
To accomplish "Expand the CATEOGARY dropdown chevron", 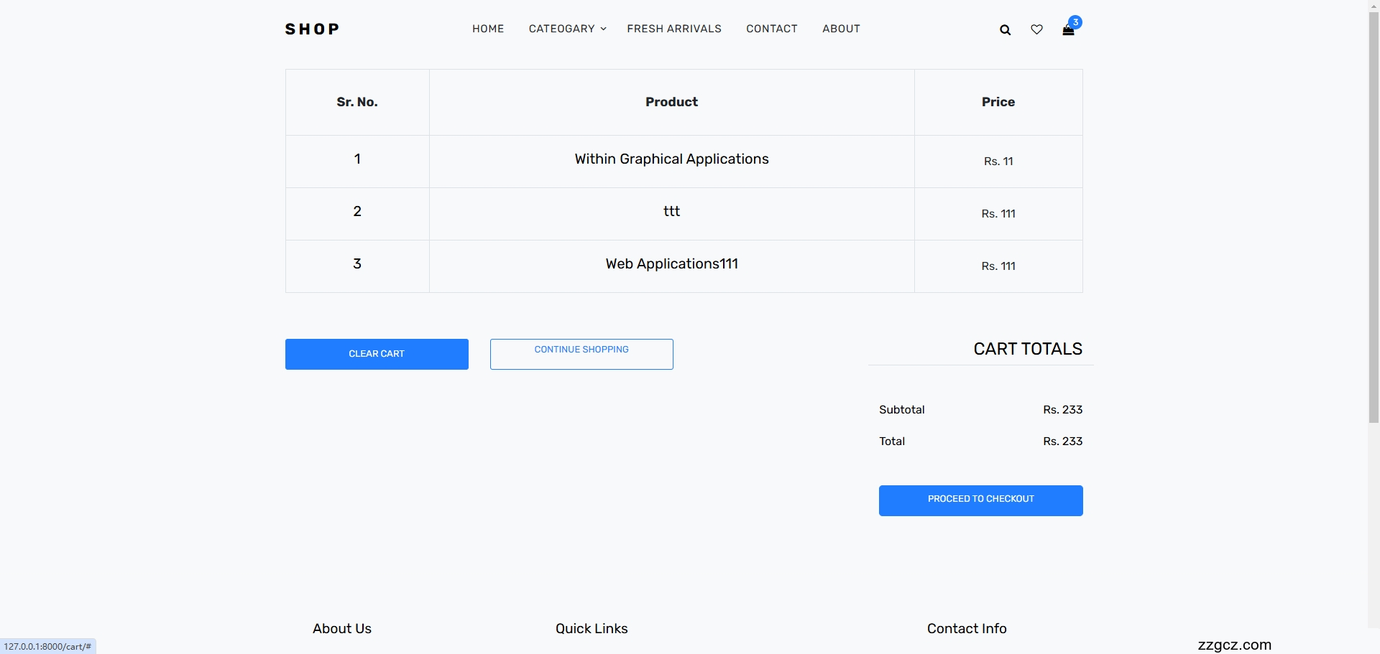I will (602, 29).
